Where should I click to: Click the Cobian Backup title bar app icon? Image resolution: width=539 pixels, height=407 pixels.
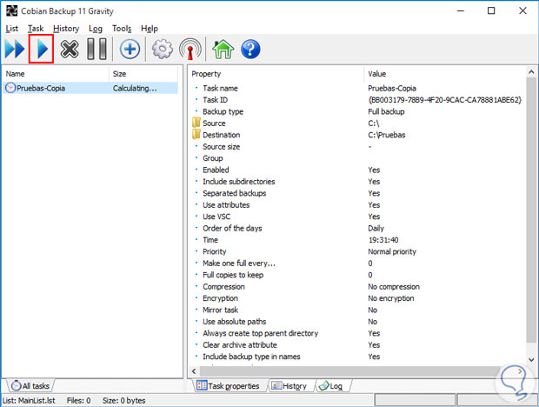point(11,11)
